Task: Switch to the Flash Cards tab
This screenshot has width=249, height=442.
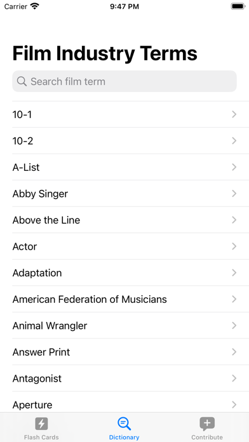Action: tap(41, 427)
